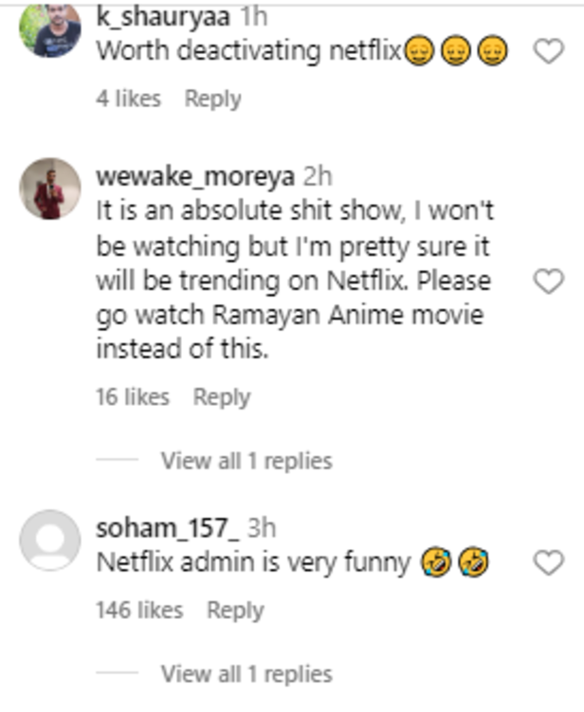Open k_shauryaa's profile picture
Screen dimensions: 584x712
coord(49,30)
